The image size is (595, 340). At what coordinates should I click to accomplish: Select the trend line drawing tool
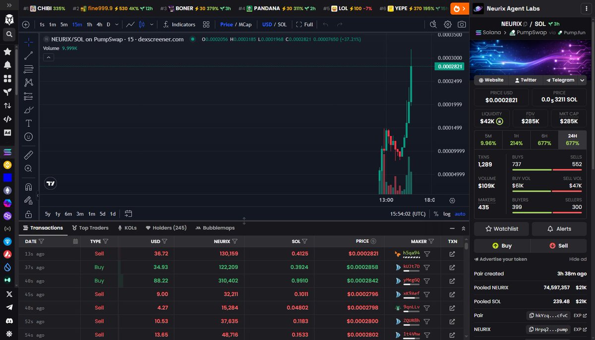29,56
